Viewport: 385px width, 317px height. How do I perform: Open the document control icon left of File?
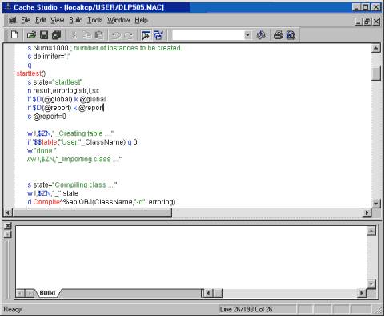[12, 20]
